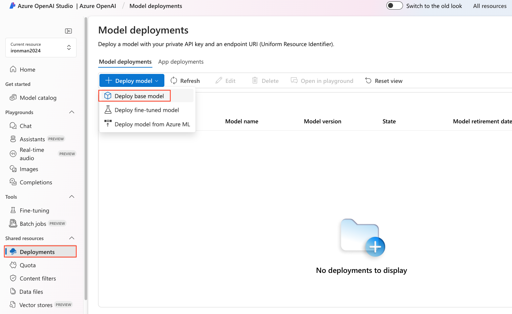Viewport: 512px width, 314px height.
Task: Click the Model retirement date column header
Action: pyautogui.click(x=483, y=121)
